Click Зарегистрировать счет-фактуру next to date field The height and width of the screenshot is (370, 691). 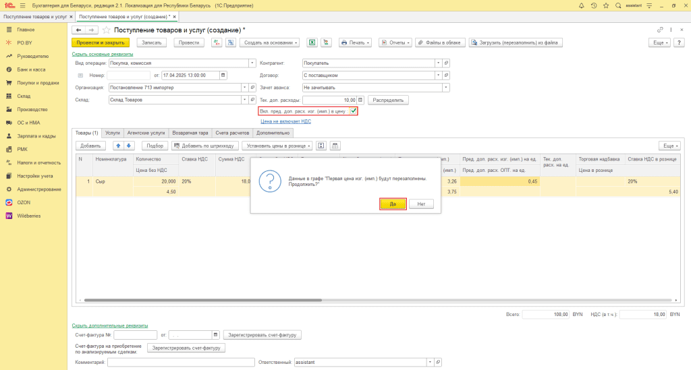pyautogui.click(x=262, y=335)
